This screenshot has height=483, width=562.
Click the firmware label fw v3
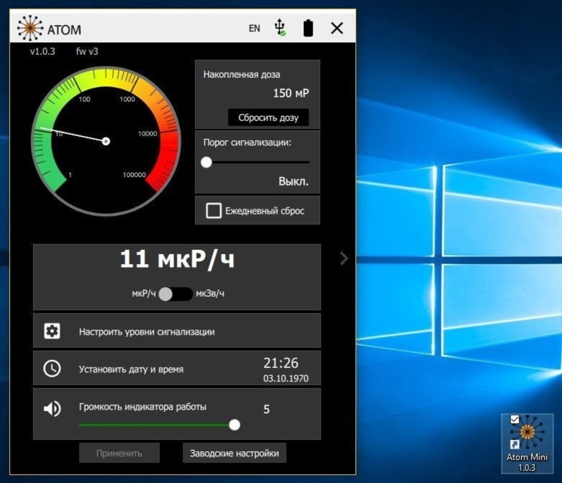pos(87,51)
